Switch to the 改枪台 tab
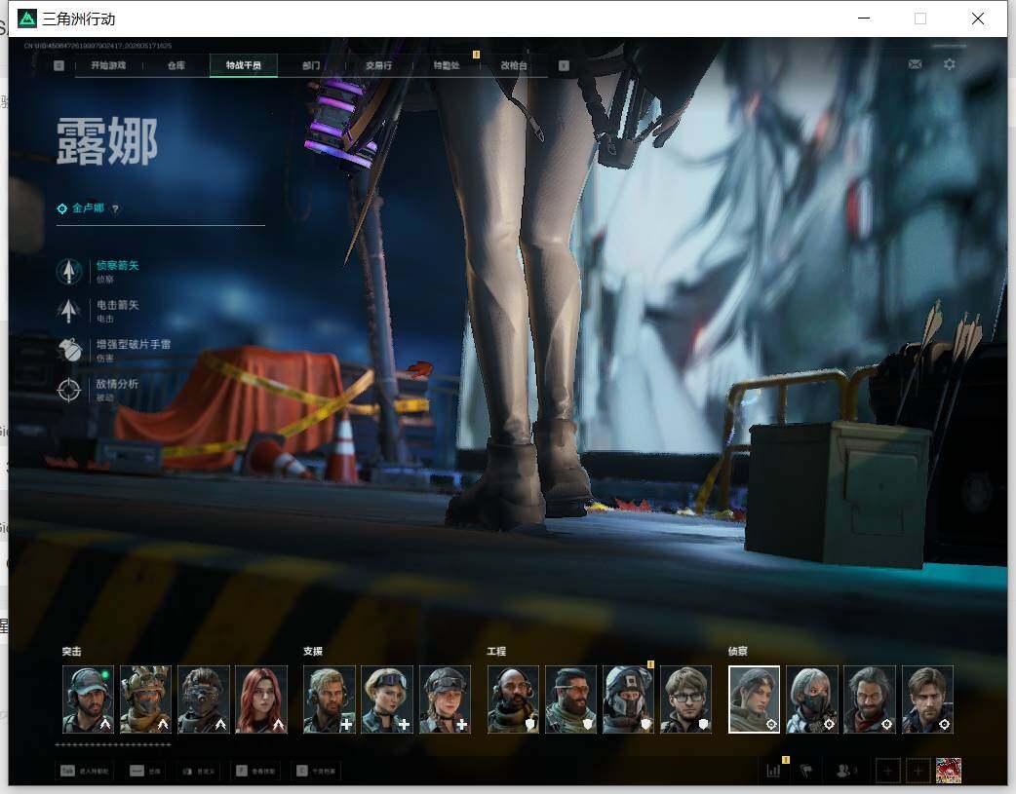Screen dimensions: 1016x794 514,65
